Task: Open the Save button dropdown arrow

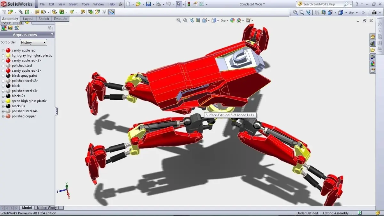Action: [x=153, y=4]
